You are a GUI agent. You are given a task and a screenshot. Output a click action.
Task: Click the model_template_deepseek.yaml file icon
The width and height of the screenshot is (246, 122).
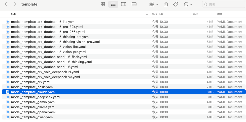(x=8, y=97)
